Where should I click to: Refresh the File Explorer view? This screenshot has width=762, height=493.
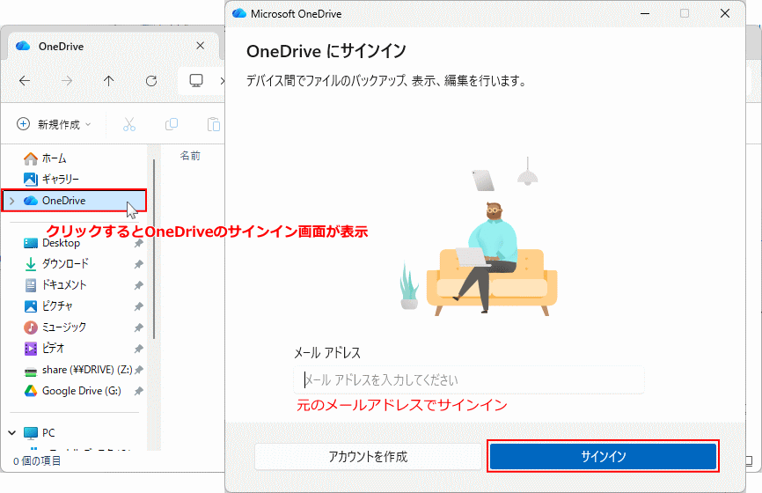click(151, 81)
